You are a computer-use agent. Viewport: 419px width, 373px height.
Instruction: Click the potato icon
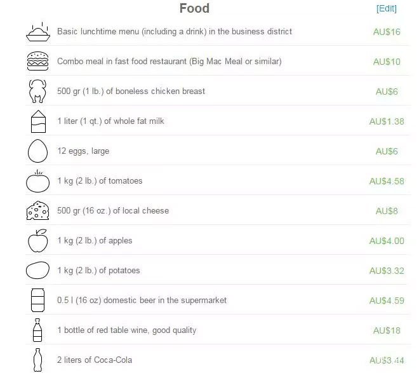pyautogui.click(x=37, y=270)
